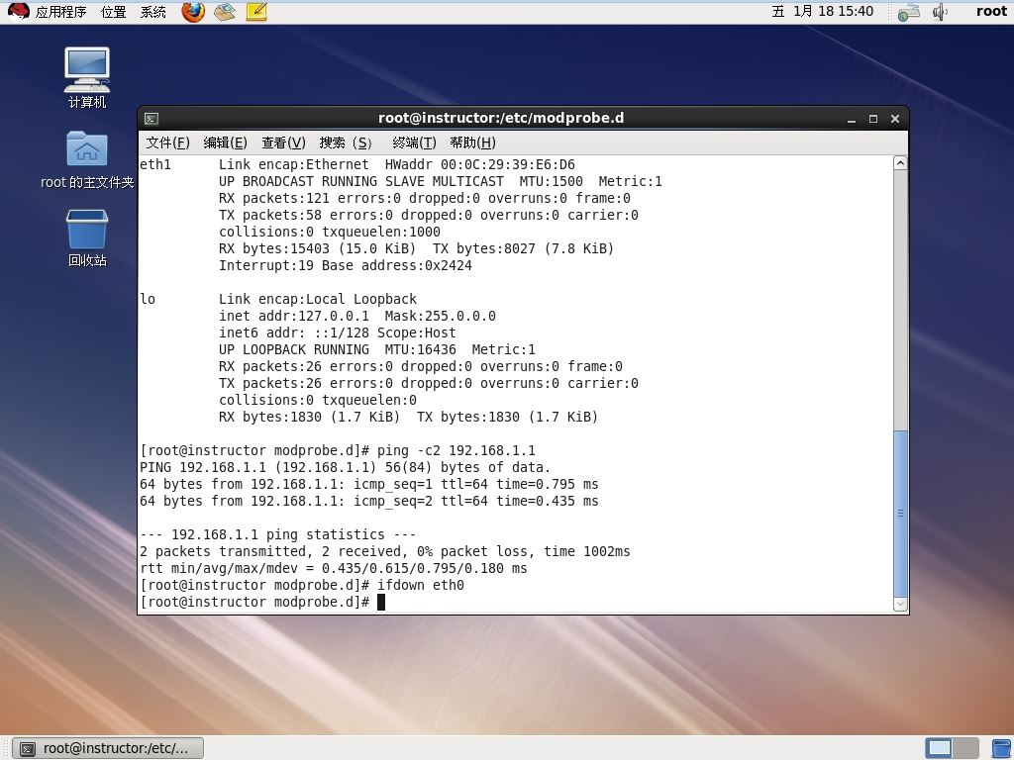Open the 位置 places menu
The width and height of the screenshot is (1014, 760).
point(113,12)
